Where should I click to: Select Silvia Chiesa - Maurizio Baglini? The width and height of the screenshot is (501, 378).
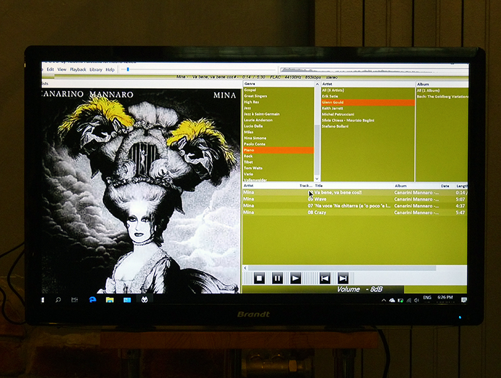[368, 120]
